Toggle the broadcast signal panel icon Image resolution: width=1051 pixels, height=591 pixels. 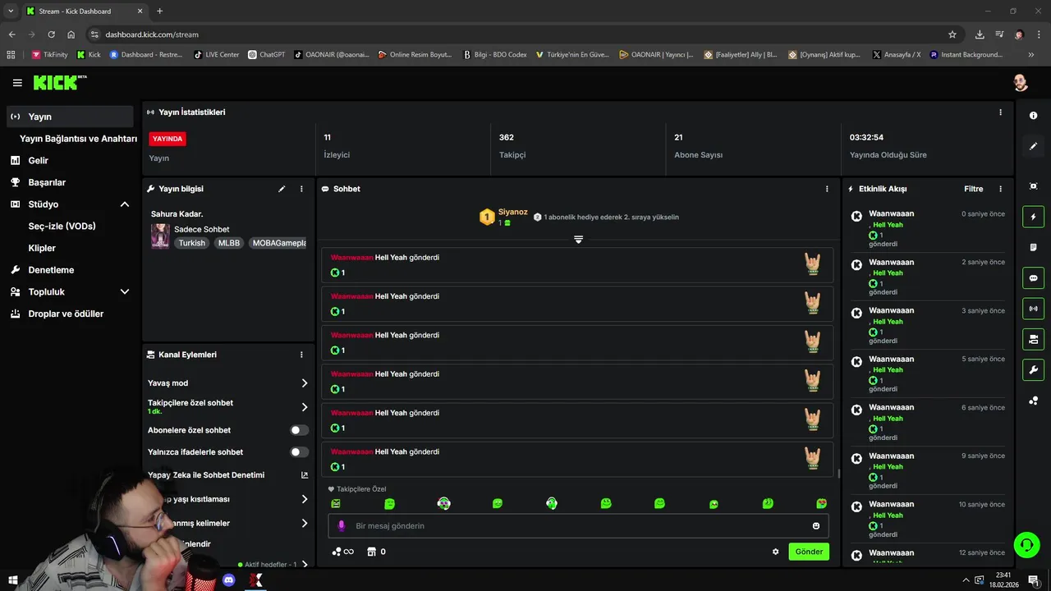click(x=1033, y=309)
